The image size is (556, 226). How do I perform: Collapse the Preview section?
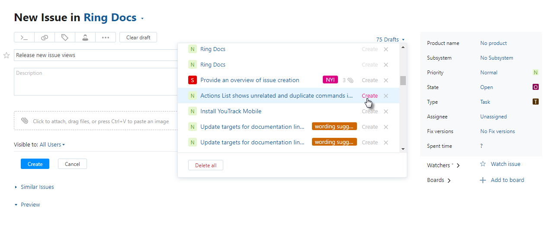coord(27,204)
